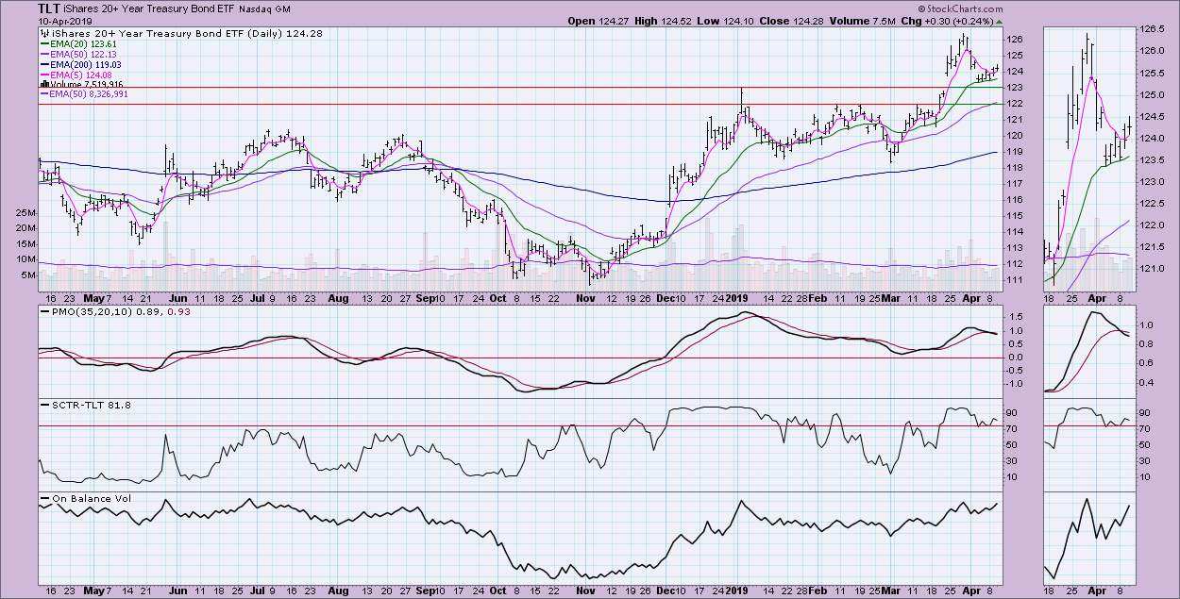Click the 1.5 label on the PMO axis

[1016, 319]
